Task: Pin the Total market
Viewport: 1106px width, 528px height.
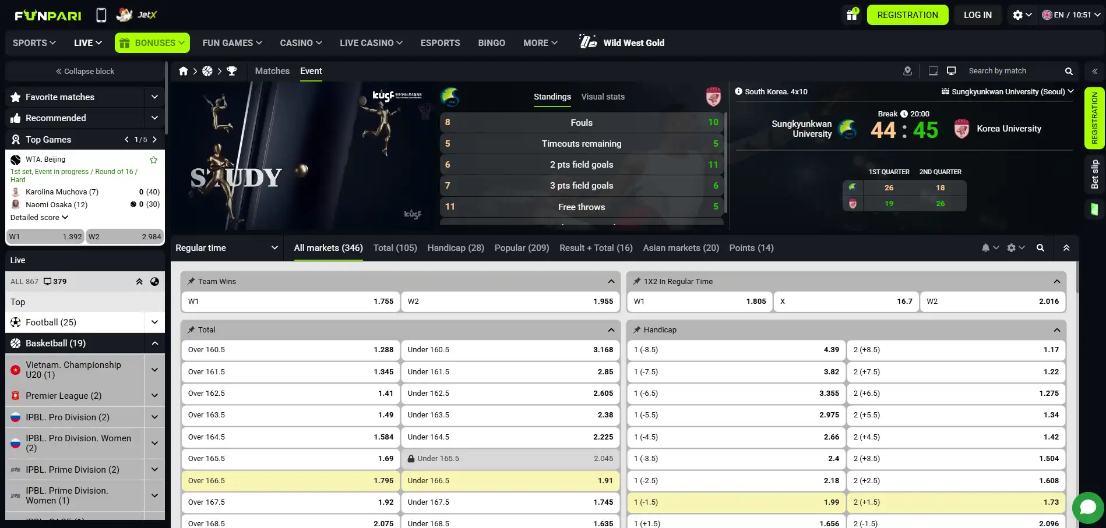Action: (x=191, y=329)
